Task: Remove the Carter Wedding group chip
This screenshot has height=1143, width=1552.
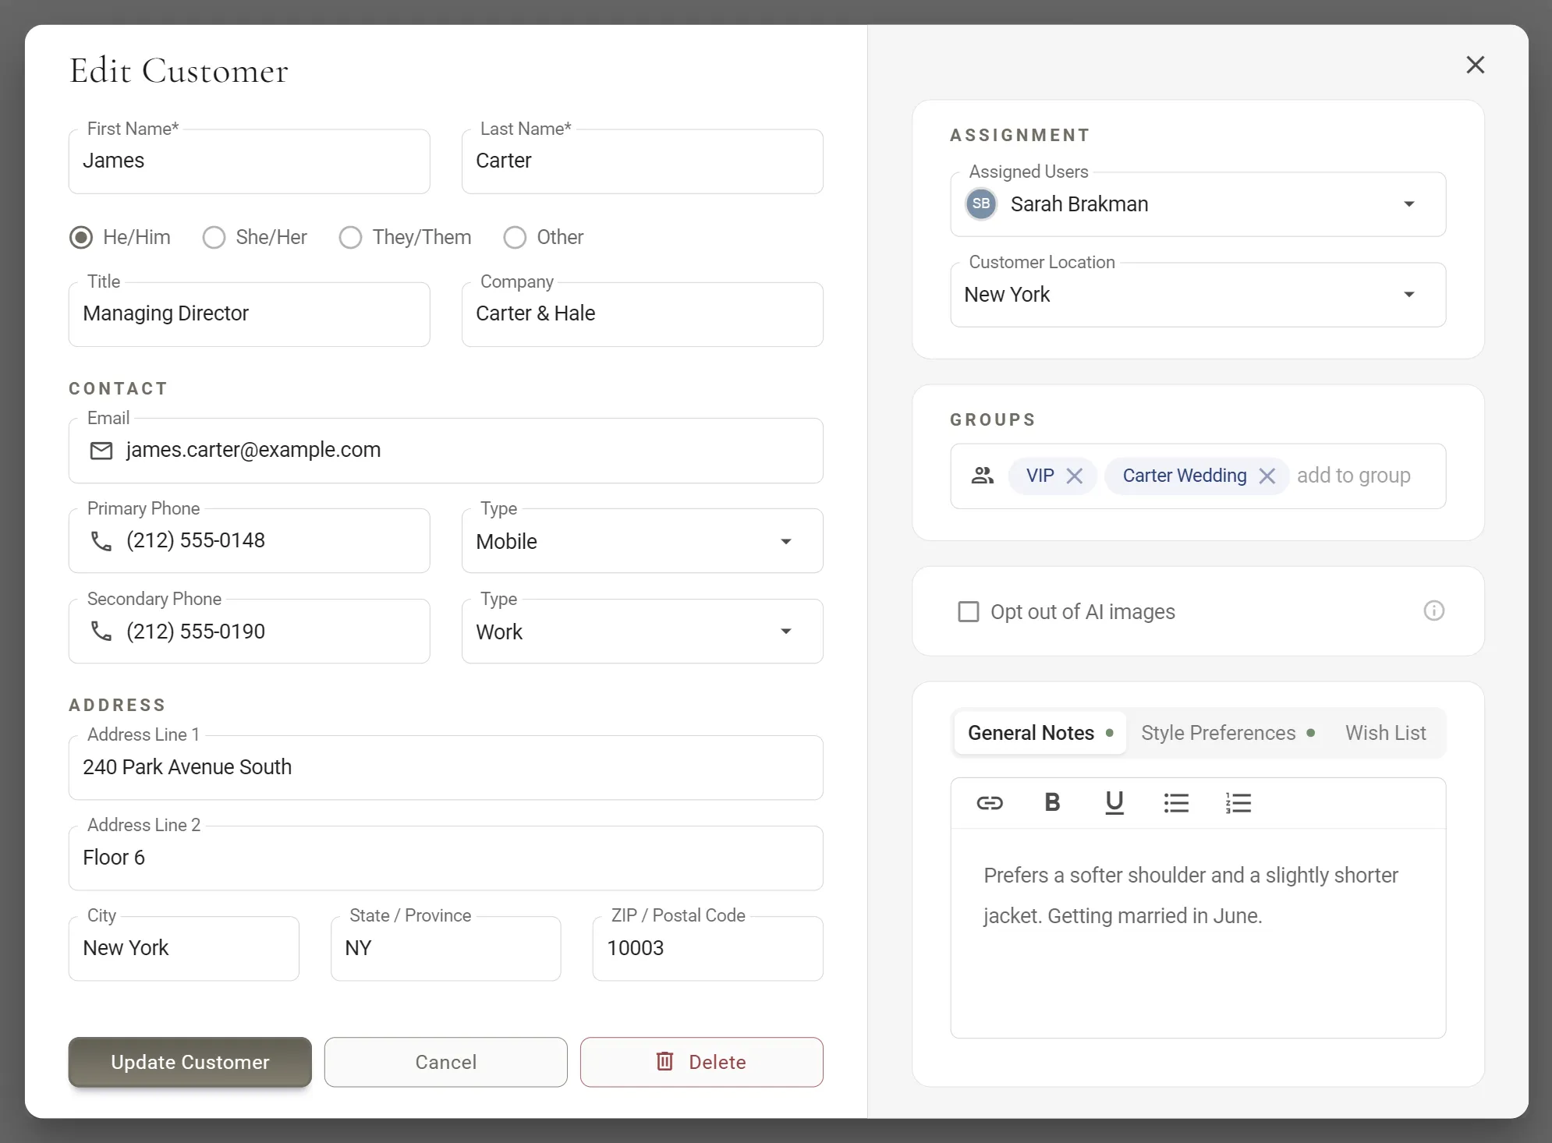Action: [x=1267, y=476]
